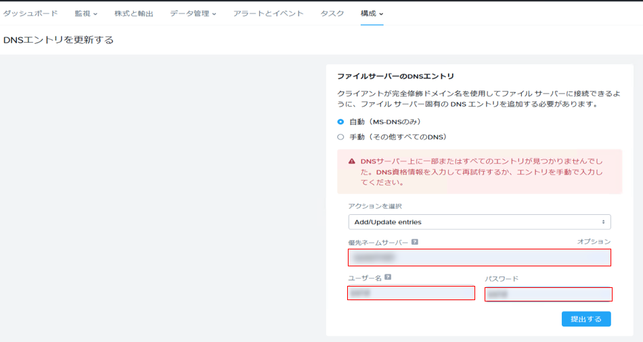Open the 構成 menu in top navigation

372,14
